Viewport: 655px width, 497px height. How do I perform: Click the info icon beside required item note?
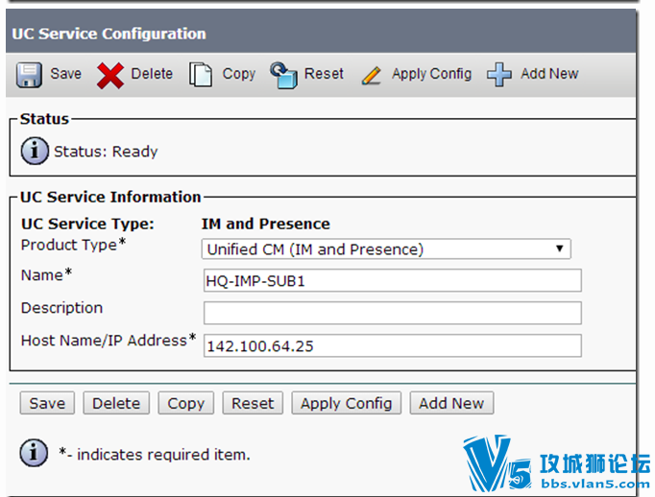(34, 453)
